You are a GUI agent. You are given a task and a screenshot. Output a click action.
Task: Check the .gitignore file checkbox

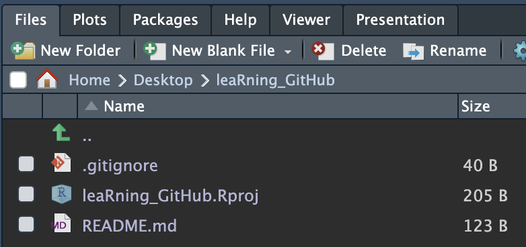click(x=26, y=164)
